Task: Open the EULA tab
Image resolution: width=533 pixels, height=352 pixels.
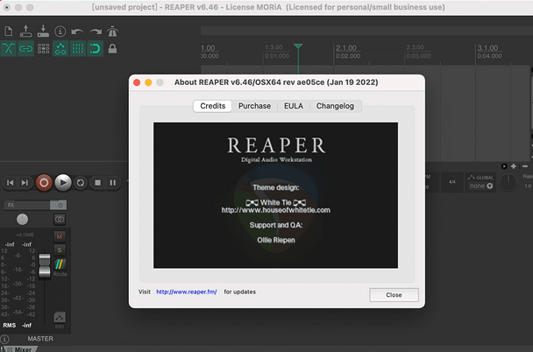Action: [294, 106]
